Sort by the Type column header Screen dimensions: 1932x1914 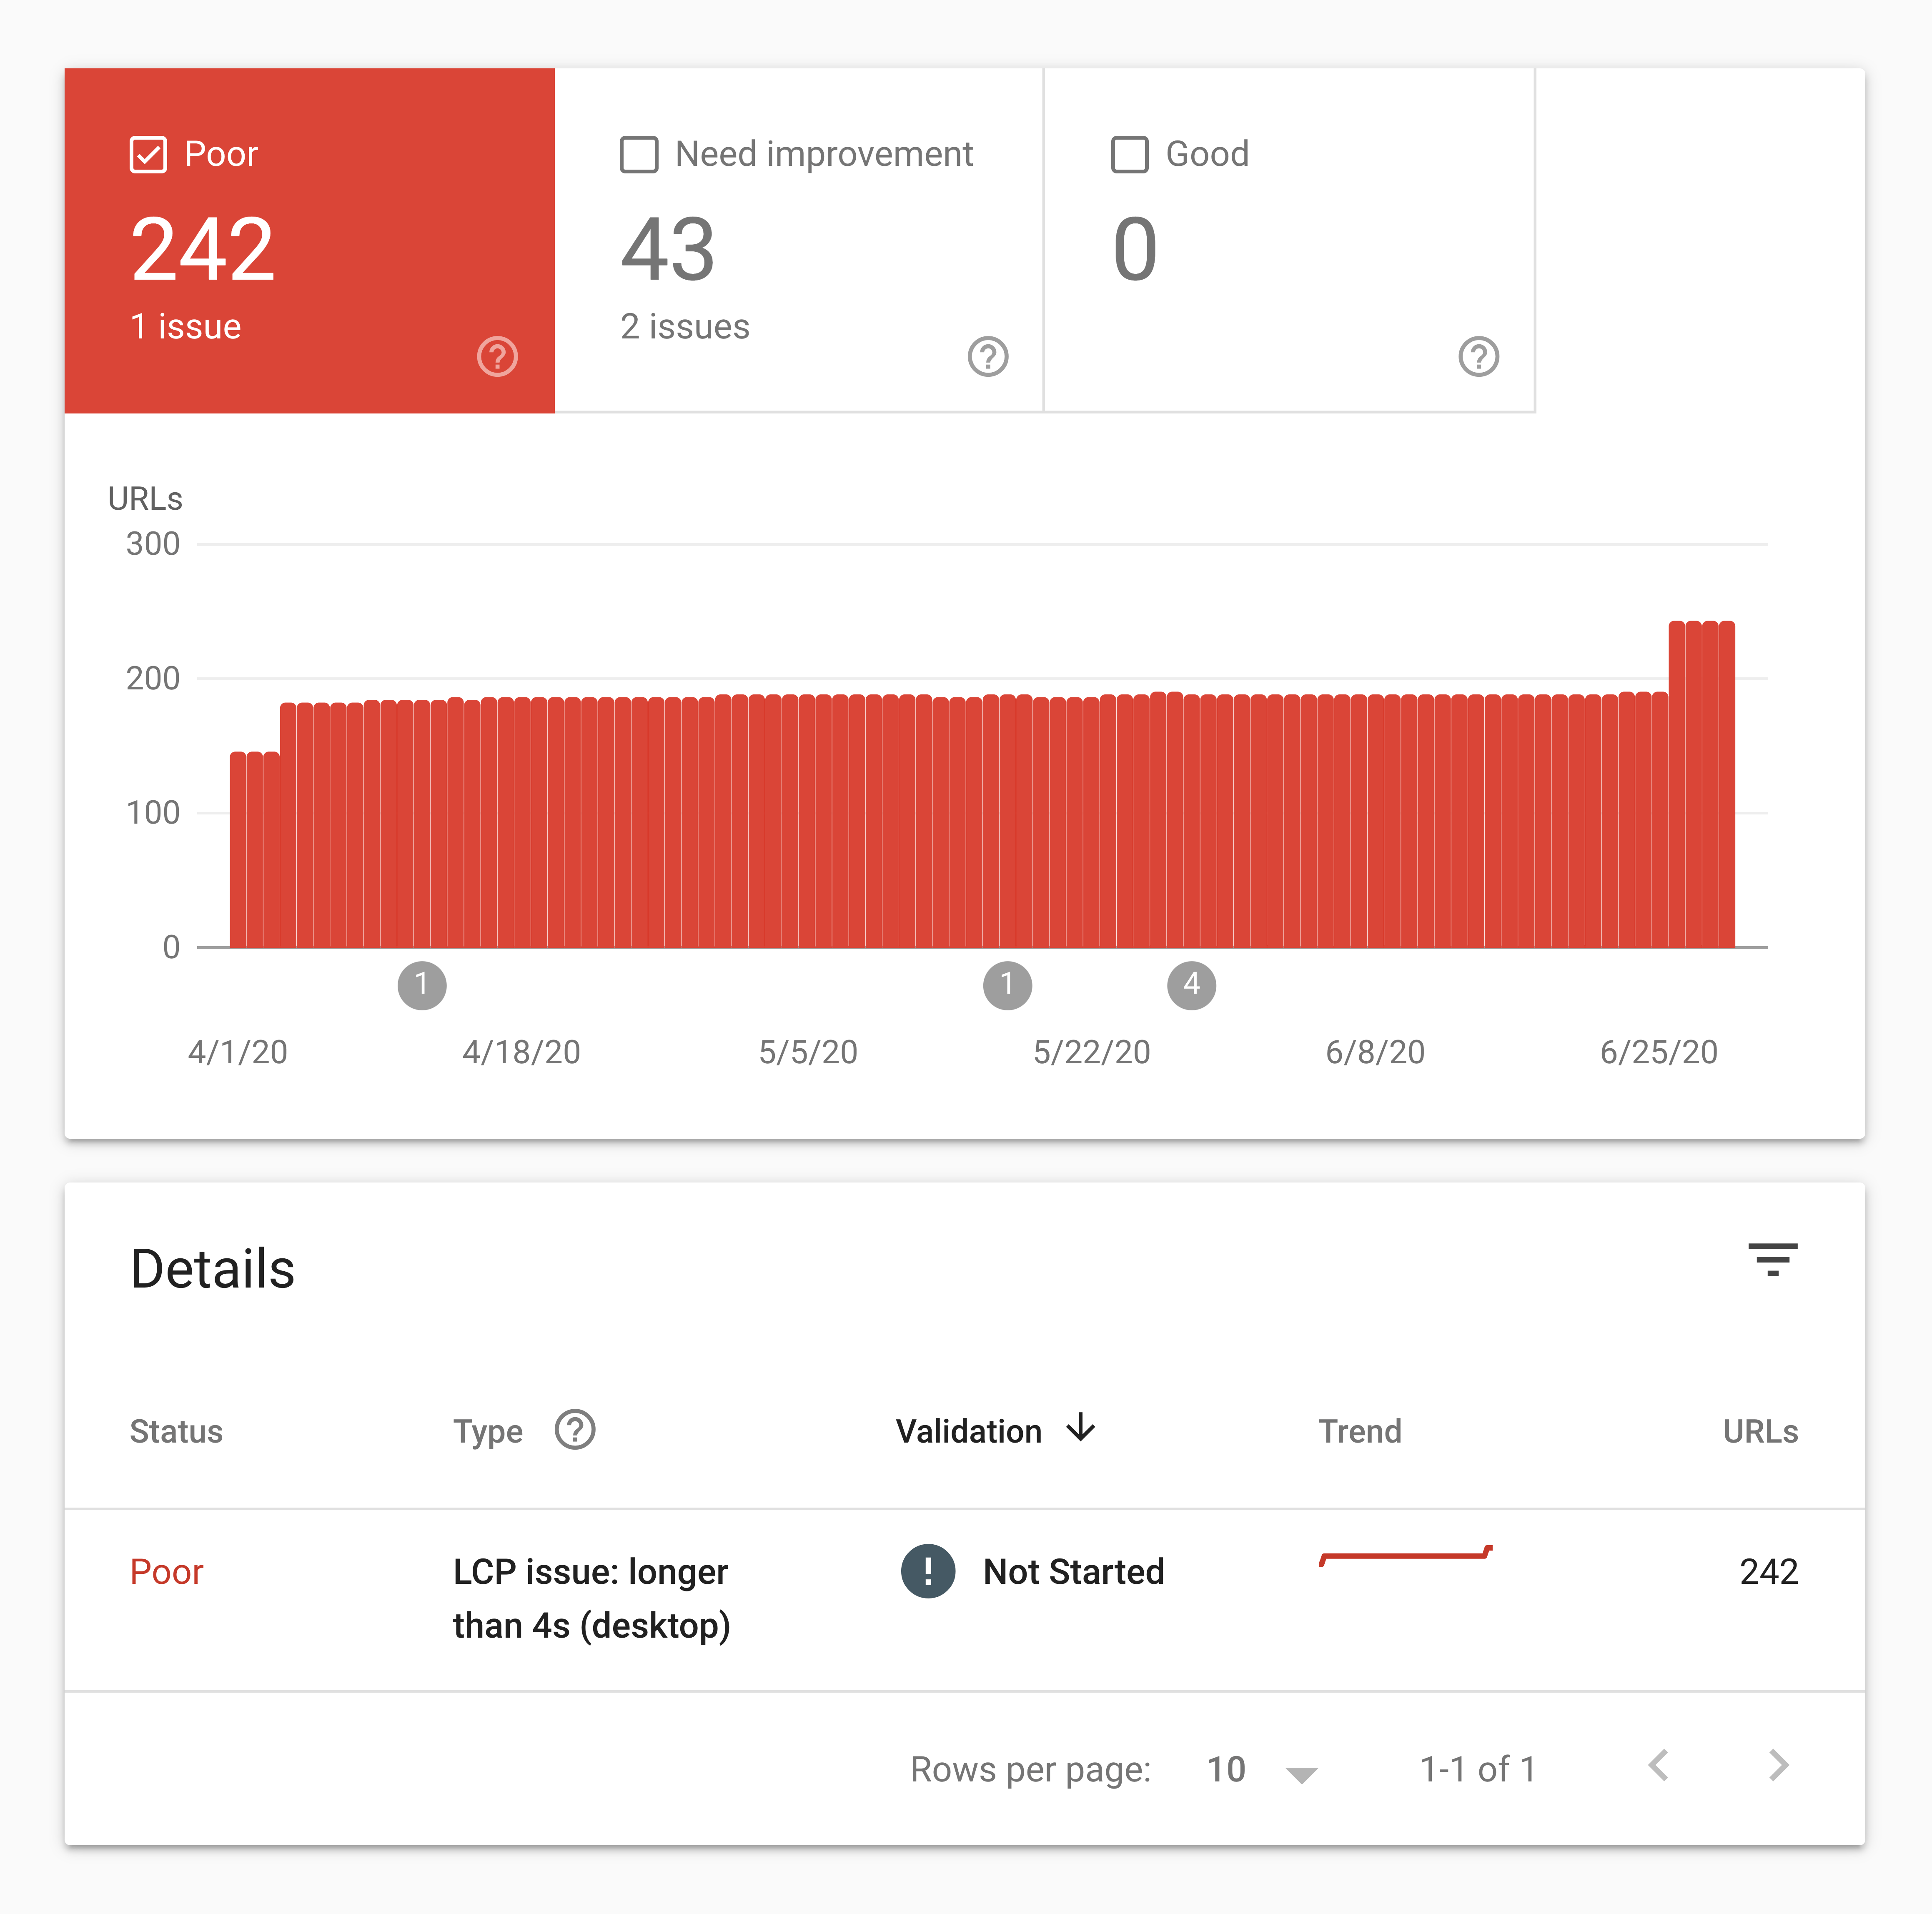488,1432
